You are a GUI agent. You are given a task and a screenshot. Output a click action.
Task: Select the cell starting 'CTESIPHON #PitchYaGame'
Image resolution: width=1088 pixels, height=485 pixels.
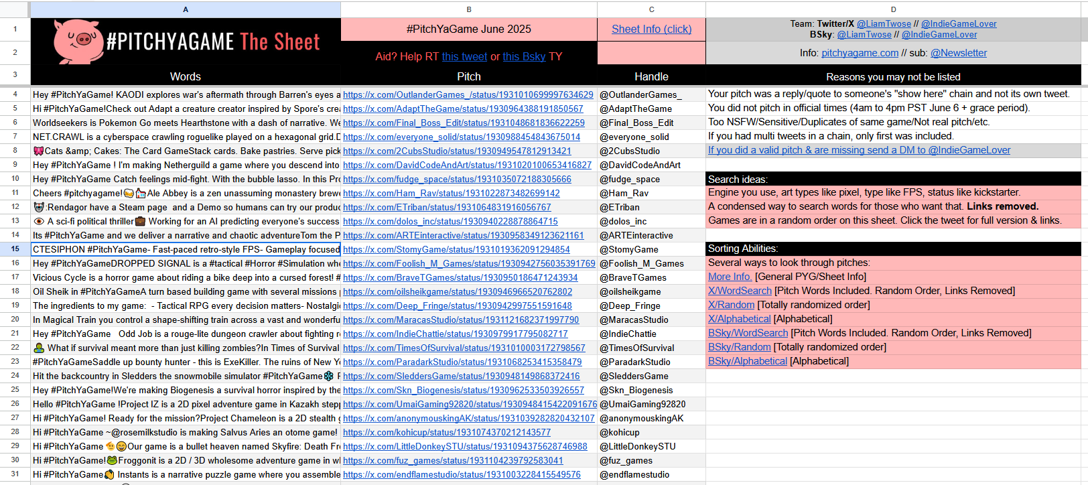[186, 249]
